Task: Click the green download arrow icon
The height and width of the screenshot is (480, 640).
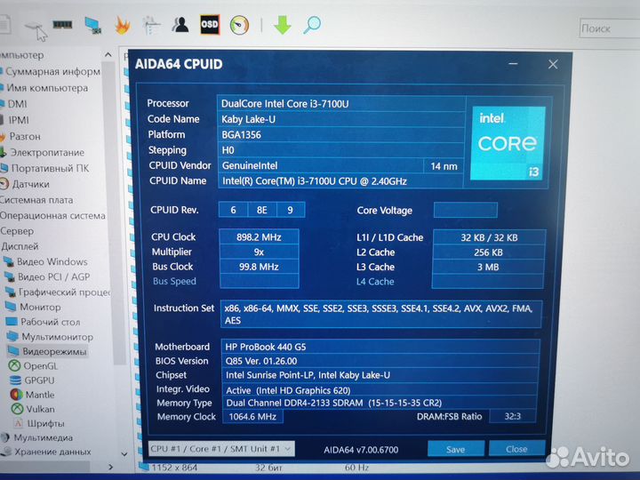Action: (283, 25)
